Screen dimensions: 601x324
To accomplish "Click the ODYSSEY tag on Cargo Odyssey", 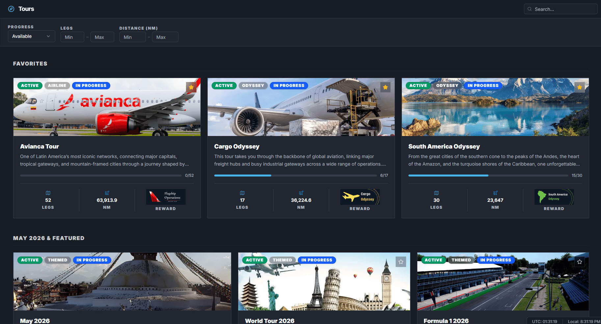I will pos(253,86).
